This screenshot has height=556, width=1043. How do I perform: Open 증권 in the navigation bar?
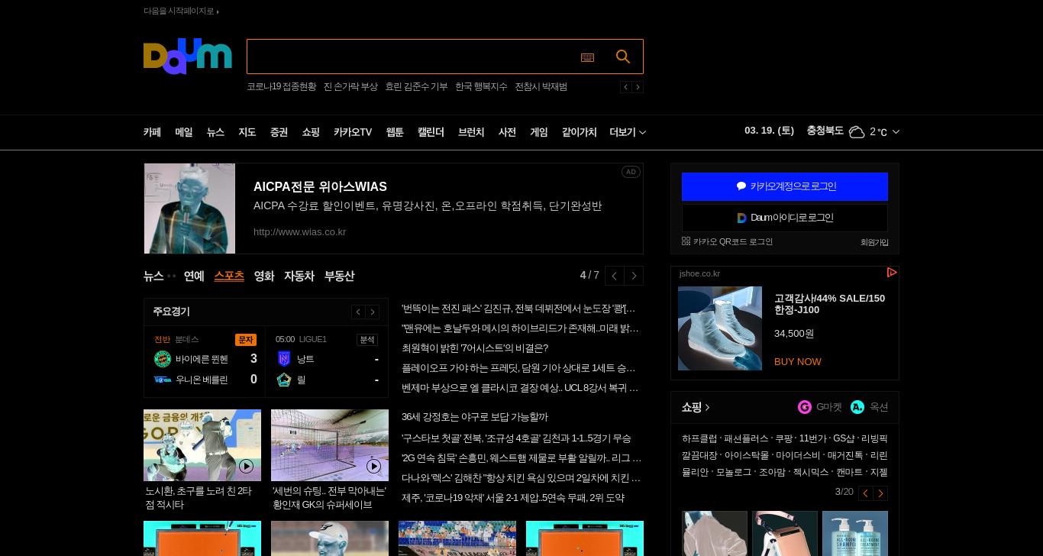pyautogui.click(x=279, y=132)
